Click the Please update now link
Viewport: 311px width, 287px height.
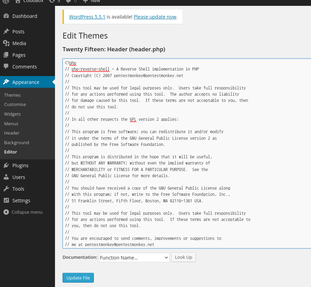[155, 17]
